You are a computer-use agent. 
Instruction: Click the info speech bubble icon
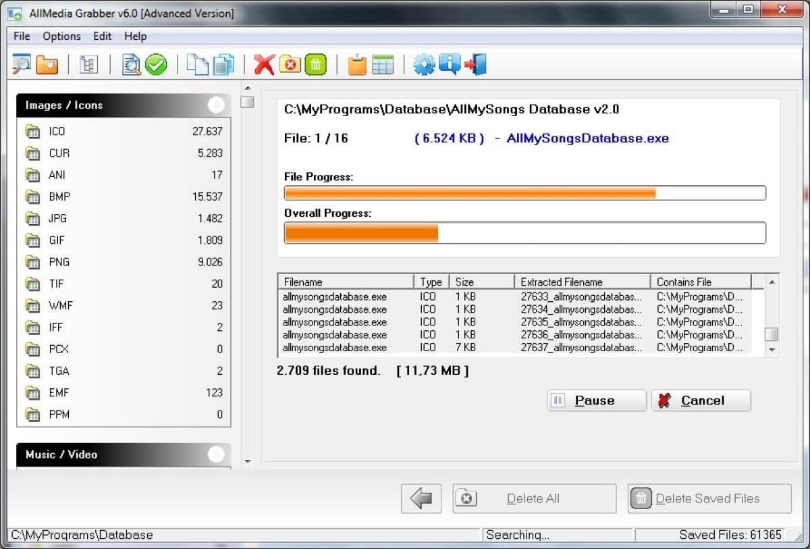[x=449, y=64]
